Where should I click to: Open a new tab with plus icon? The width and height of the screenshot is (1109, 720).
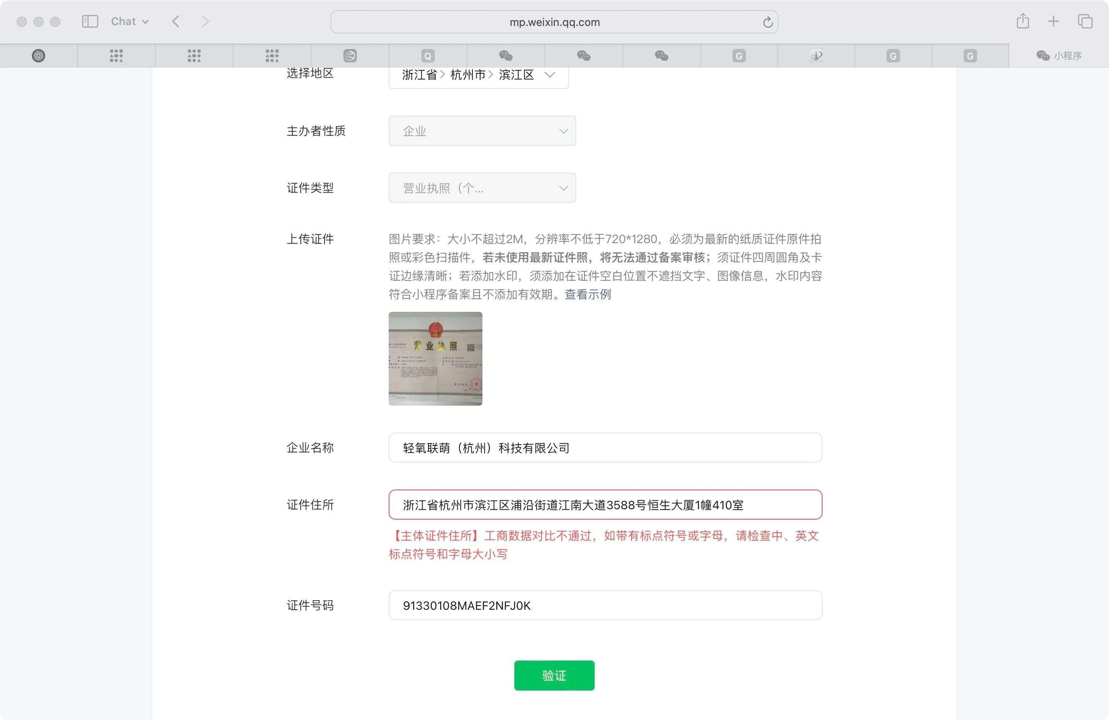(1053, 21)
